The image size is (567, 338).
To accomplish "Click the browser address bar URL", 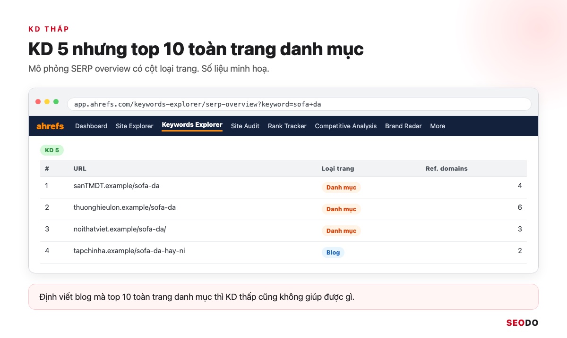I will [299, 104].
